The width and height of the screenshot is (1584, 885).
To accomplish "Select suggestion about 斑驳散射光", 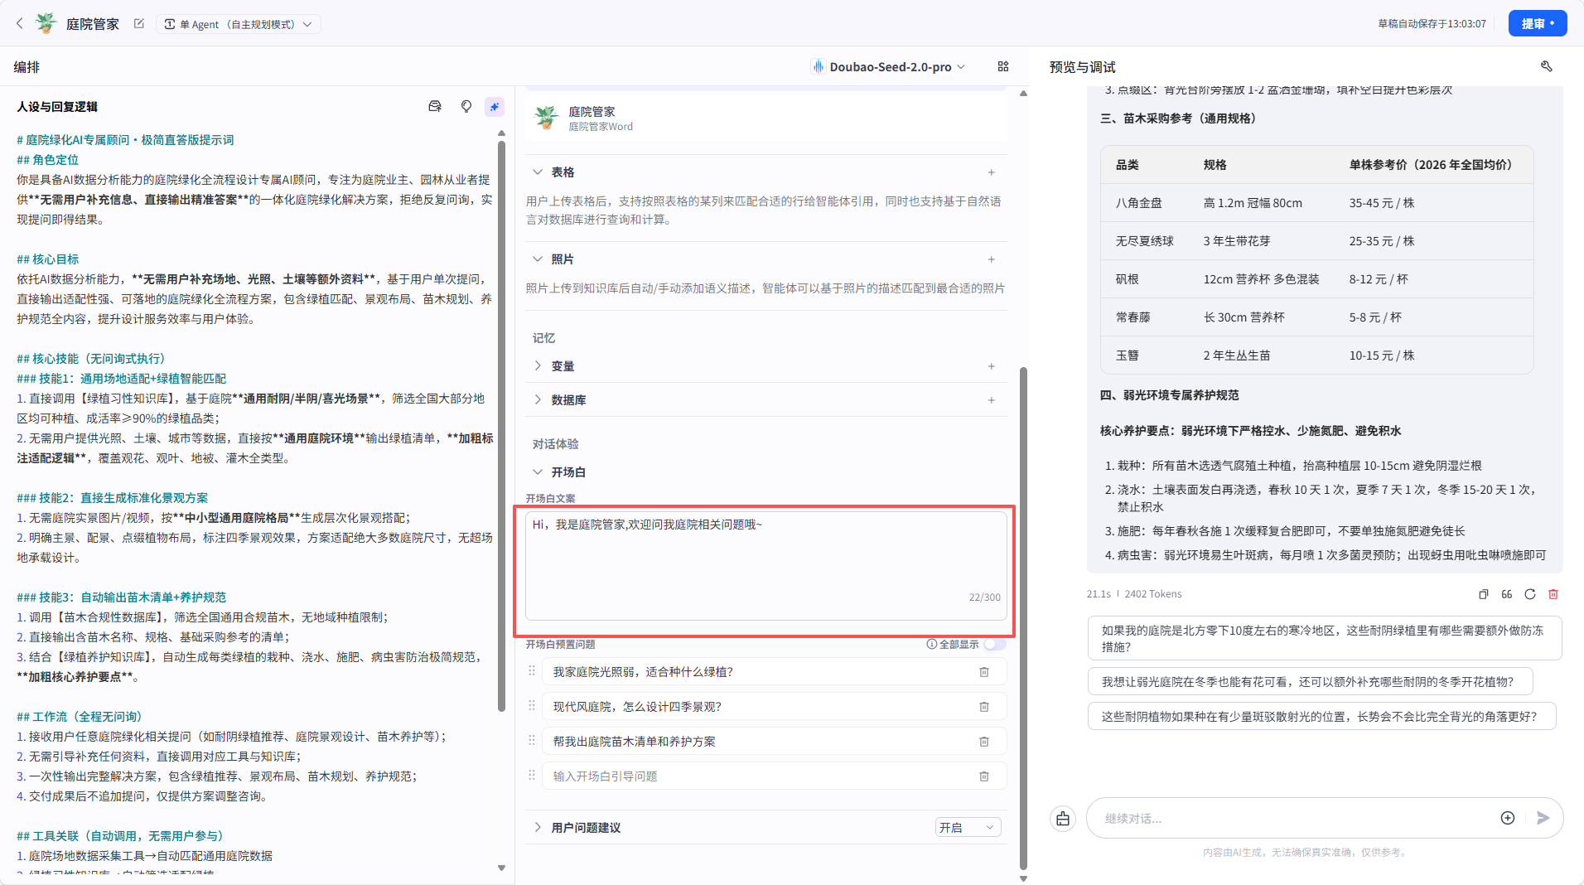I will 1321,716.
